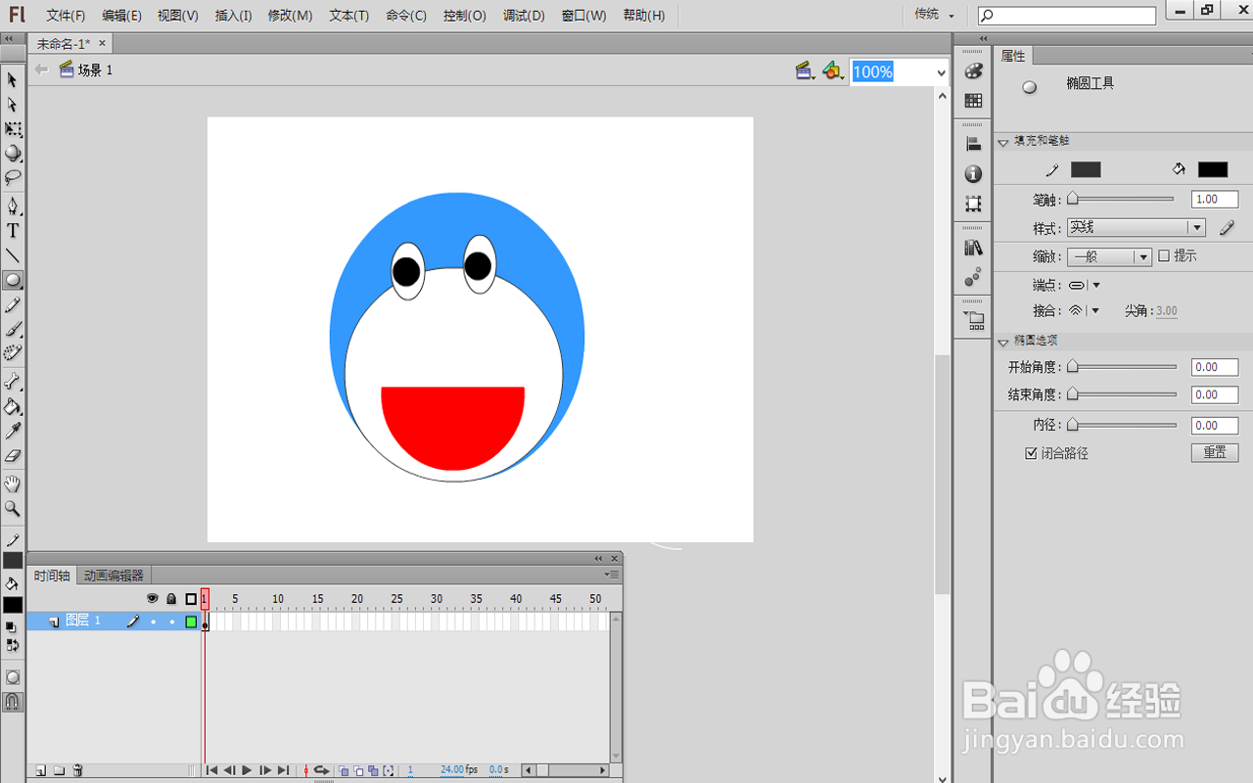Open the edit symbols dropdown icon
This screenshot has width=1253, height=783.
pyautogui.click(x=833, y=71)
